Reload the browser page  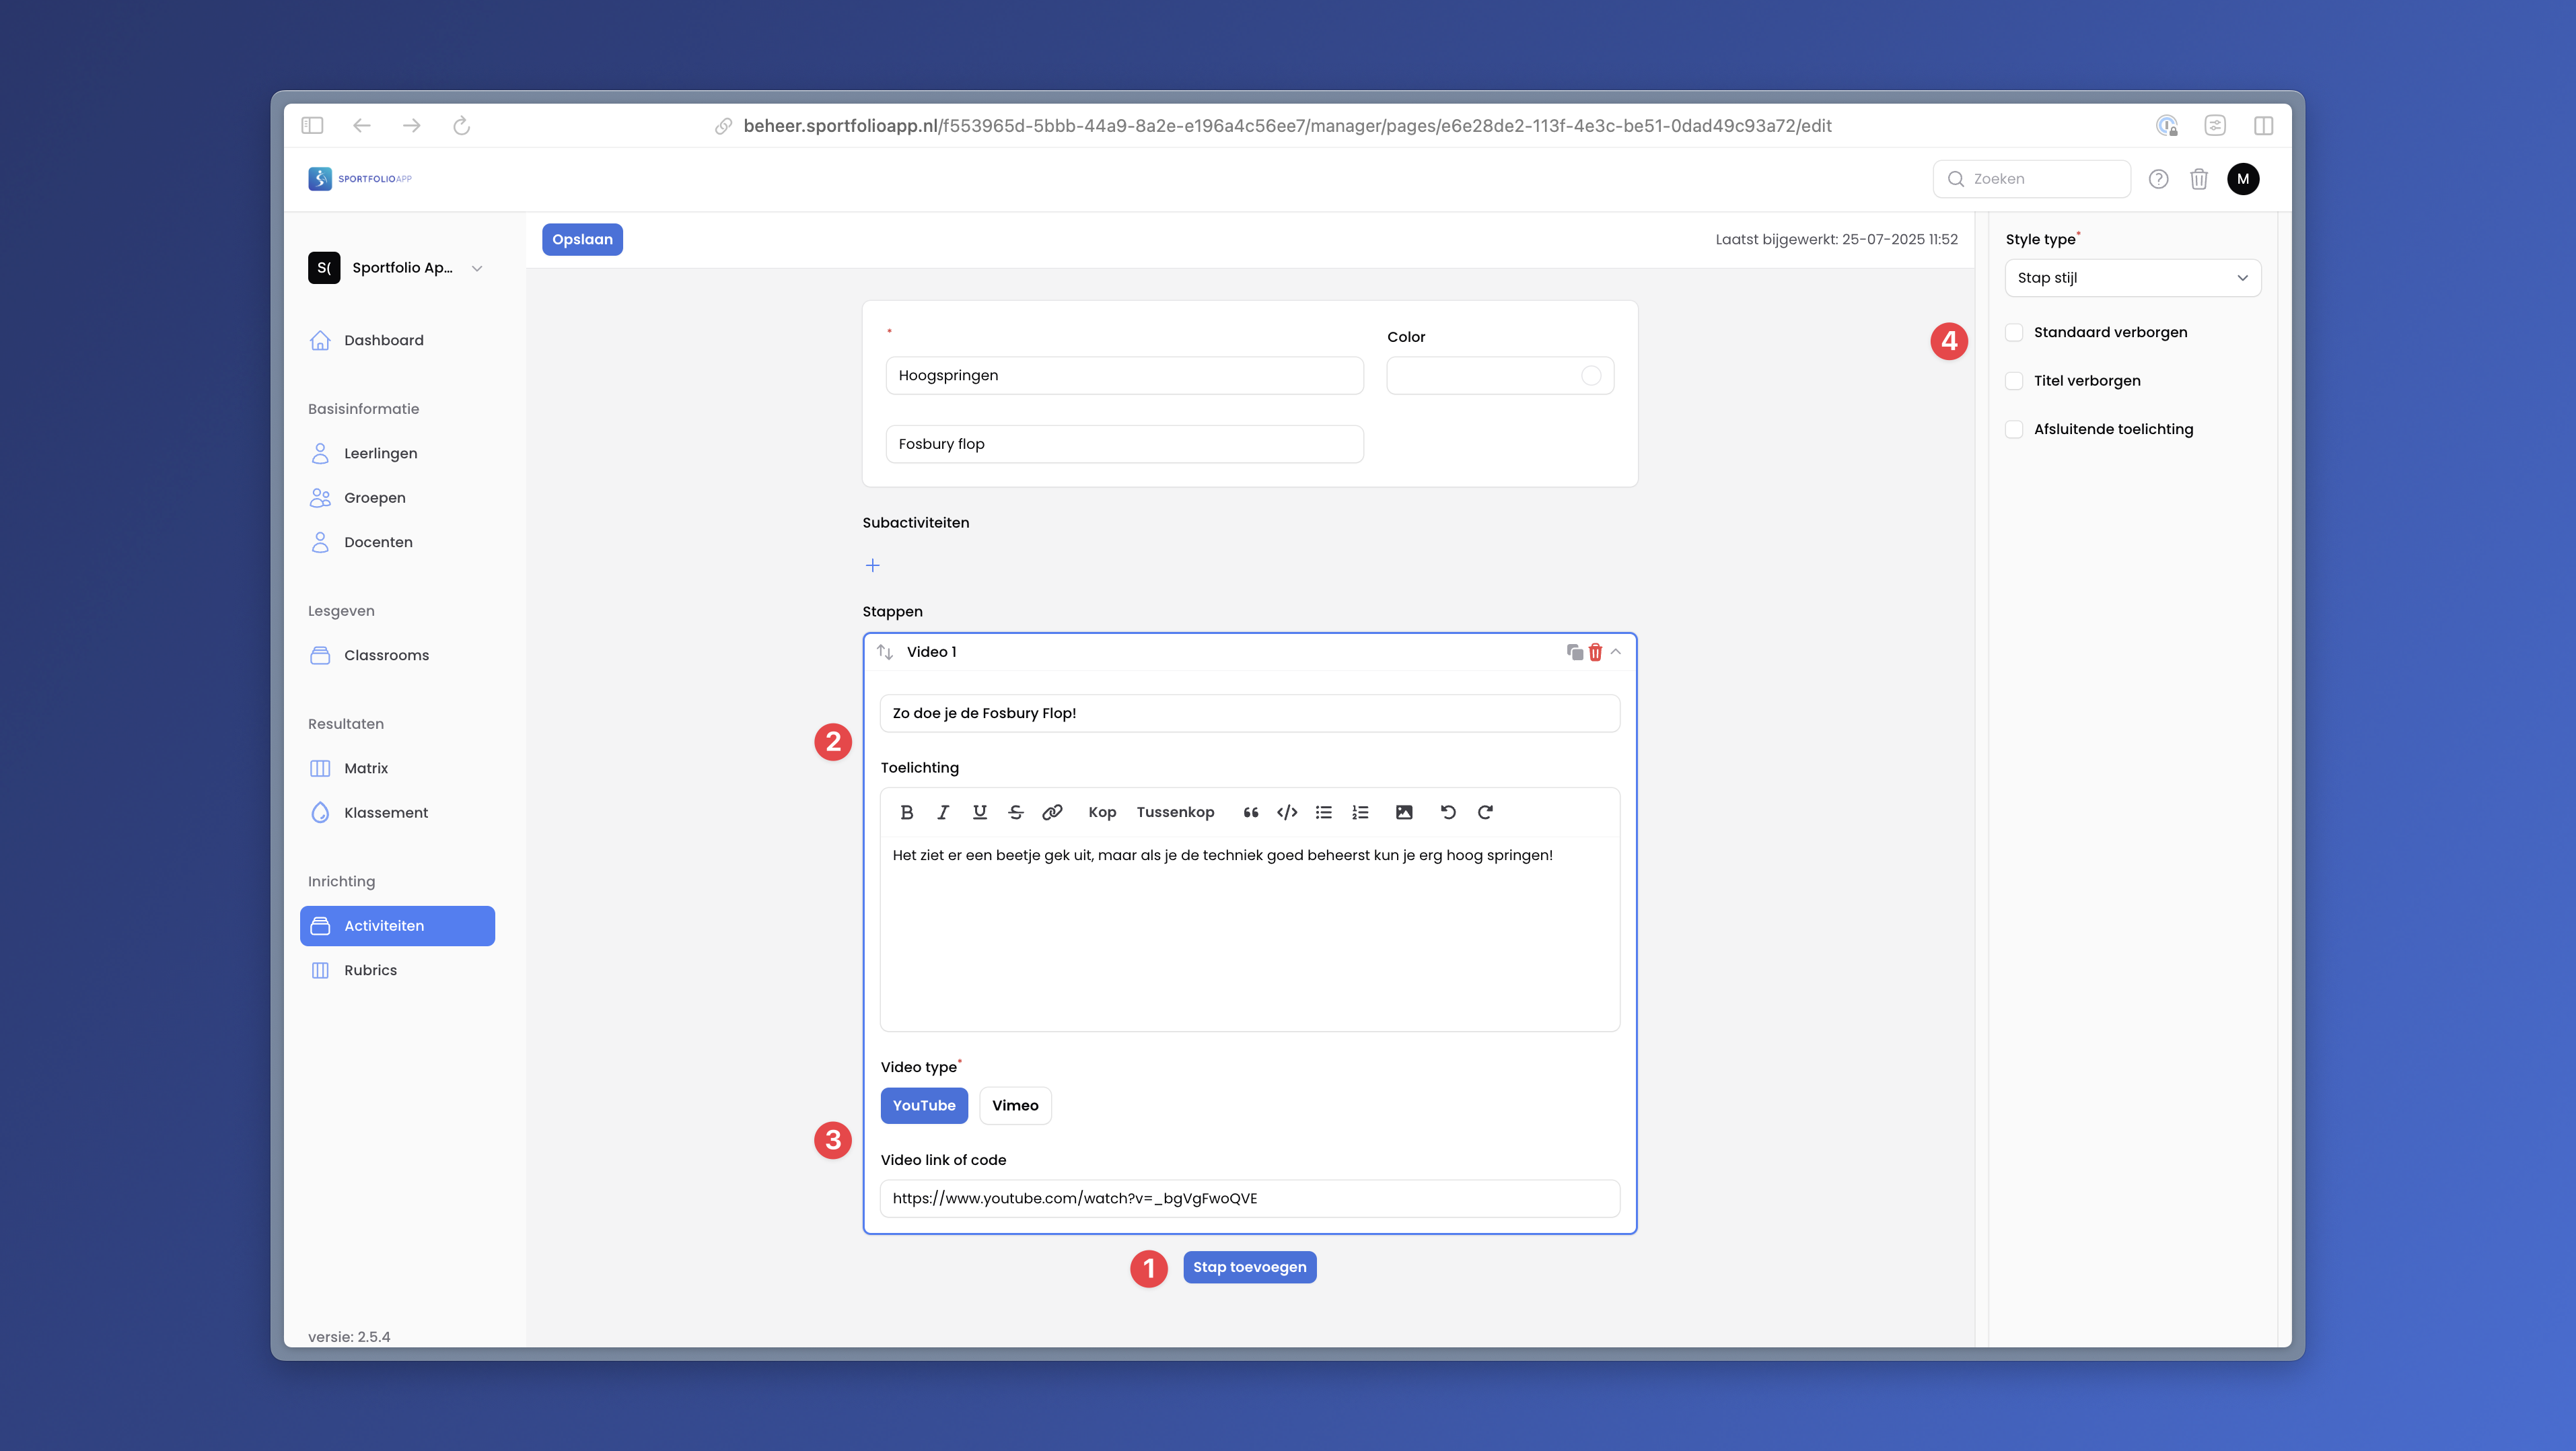pos(461,125)
